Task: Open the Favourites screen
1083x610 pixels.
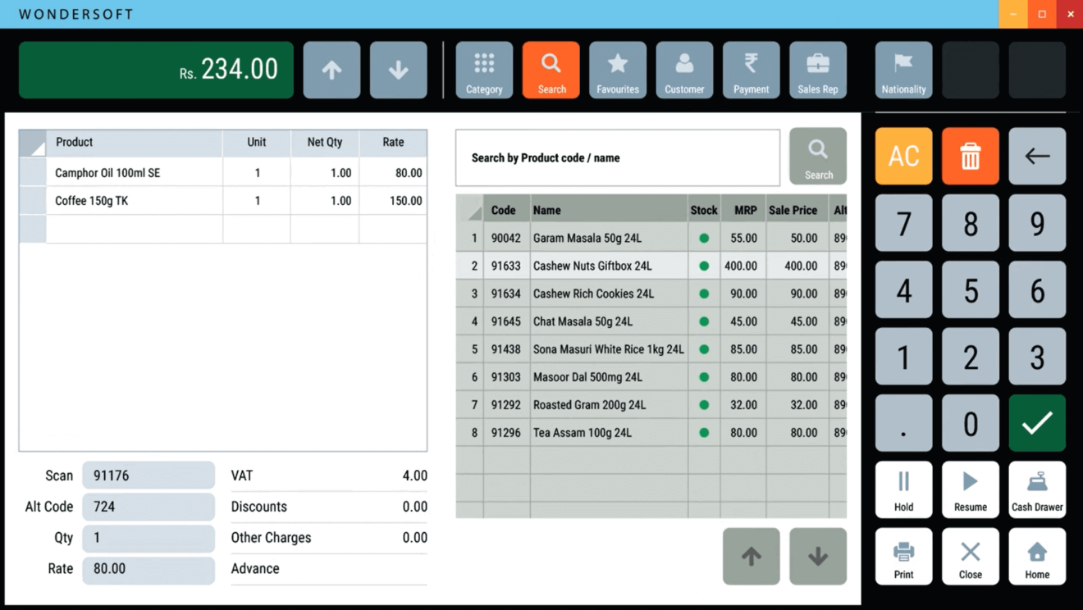Action: pyautogui.click(x=618, y=70)
